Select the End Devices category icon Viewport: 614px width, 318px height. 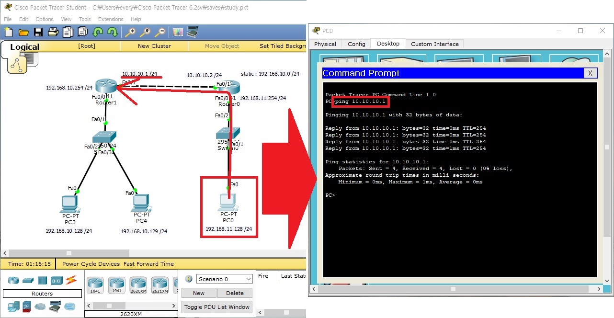point(13,306)
